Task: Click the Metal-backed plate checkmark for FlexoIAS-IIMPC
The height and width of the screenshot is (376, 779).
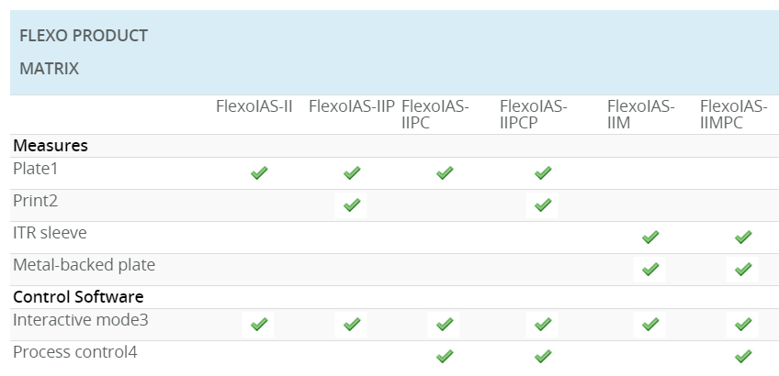Action: click(743, 269)
